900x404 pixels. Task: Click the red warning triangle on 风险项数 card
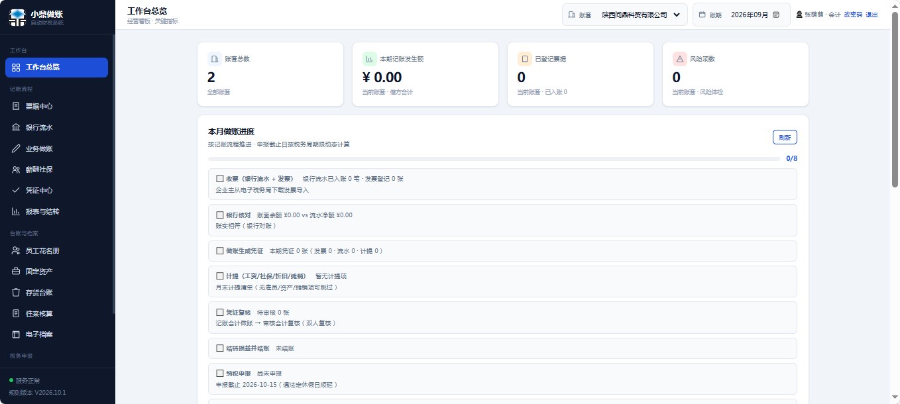[x=680, y=59]
